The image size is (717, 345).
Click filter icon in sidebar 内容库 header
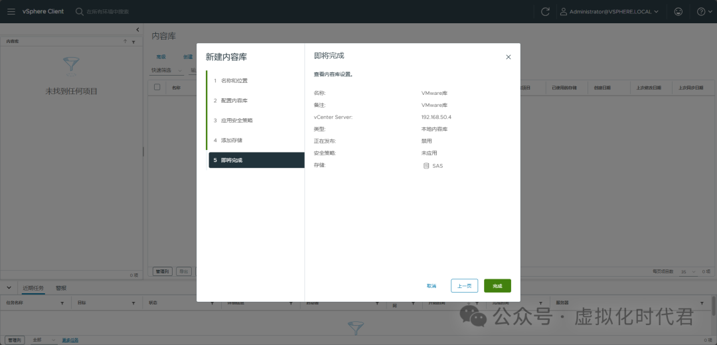pyautogui.click(x=133, y=42)
